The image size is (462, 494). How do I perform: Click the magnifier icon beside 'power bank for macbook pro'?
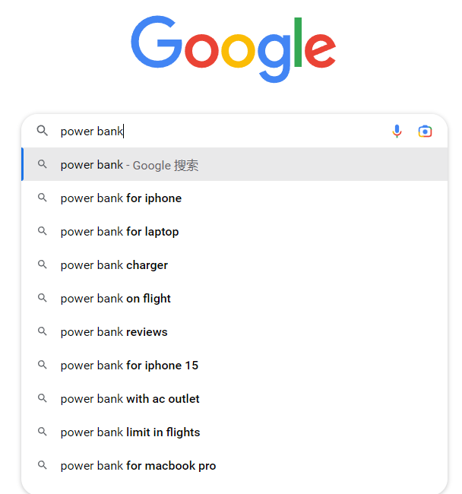[x=43, y=465]
